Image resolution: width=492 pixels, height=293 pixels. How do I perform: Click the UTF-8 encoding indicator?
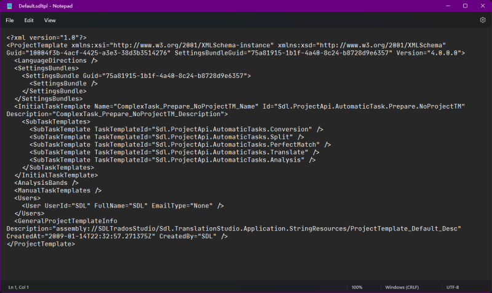coord(453,287)
